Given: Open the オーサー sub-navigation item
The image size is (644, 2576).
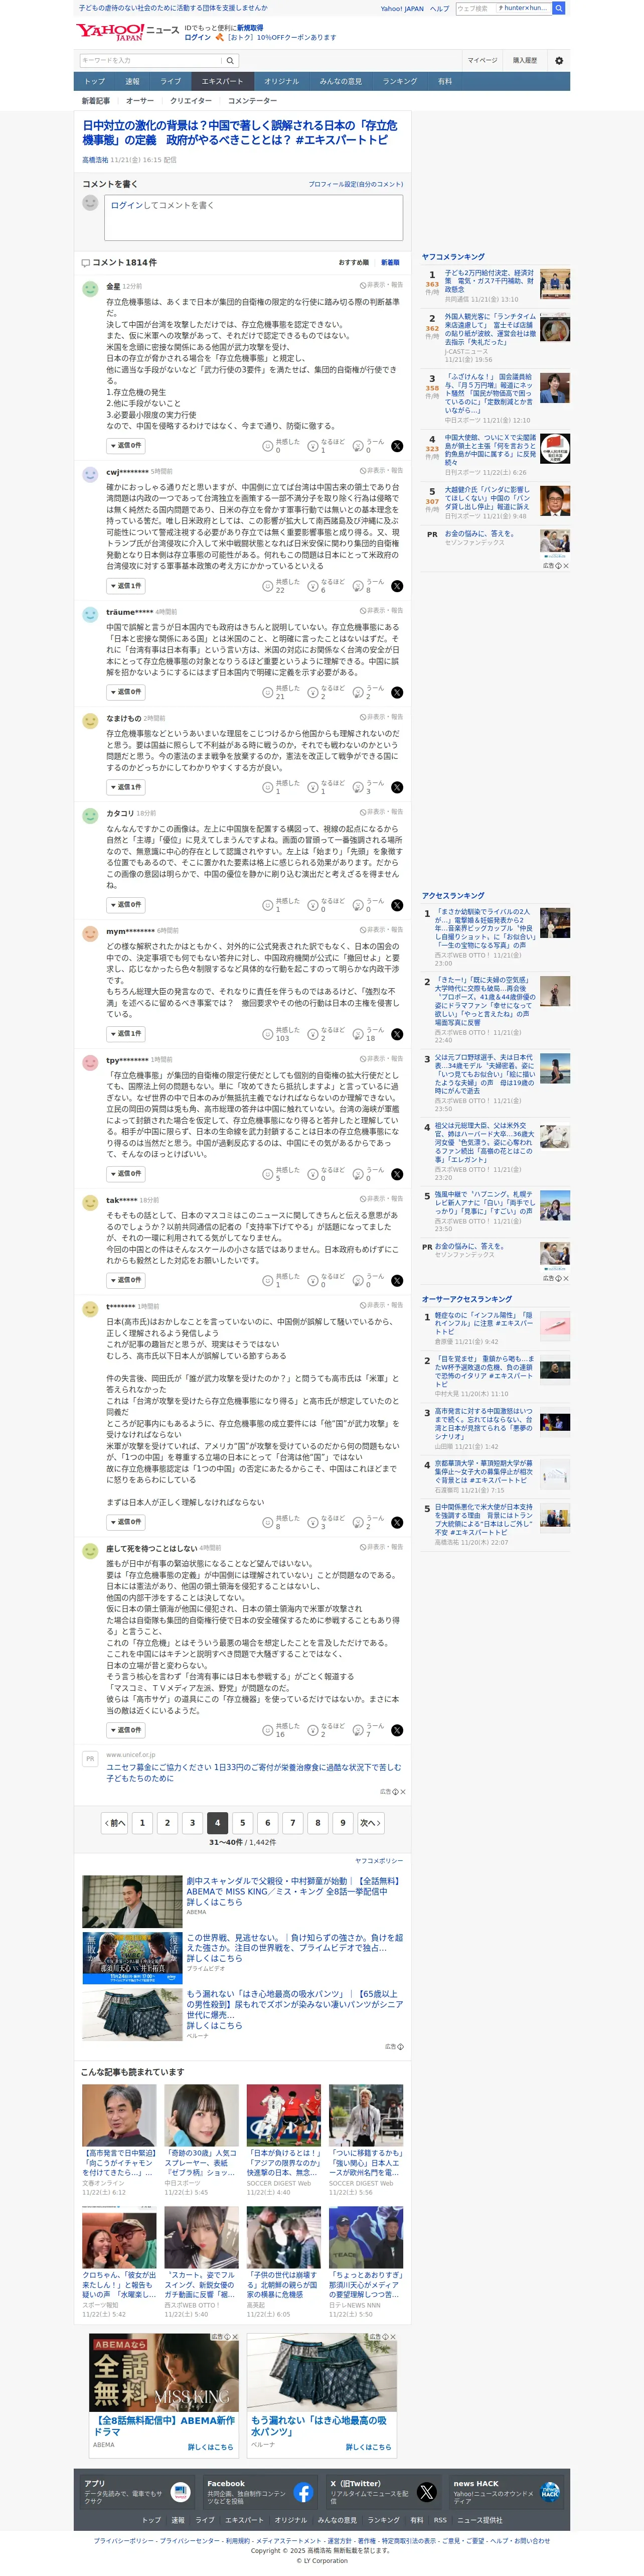Looking at the screenshot, I should pos(140,100).
